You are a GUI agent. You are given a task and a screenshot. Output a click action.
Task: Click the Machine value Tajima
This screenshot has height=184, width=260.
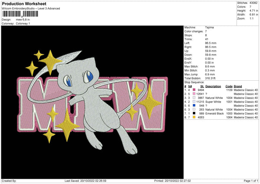tap(209, 27)
